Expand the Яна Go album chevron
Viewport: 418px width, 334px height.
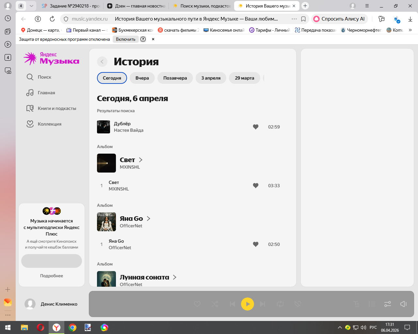149,219
